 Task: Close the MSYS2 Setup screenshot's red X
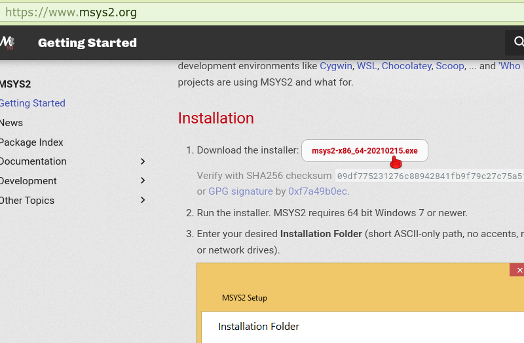pyautogui.click(x=517, y=270)
